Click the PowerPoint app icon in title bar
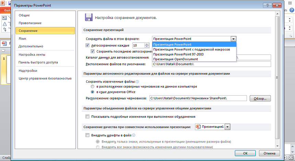Screen dimensions: 295x161 tap(3, 3)
